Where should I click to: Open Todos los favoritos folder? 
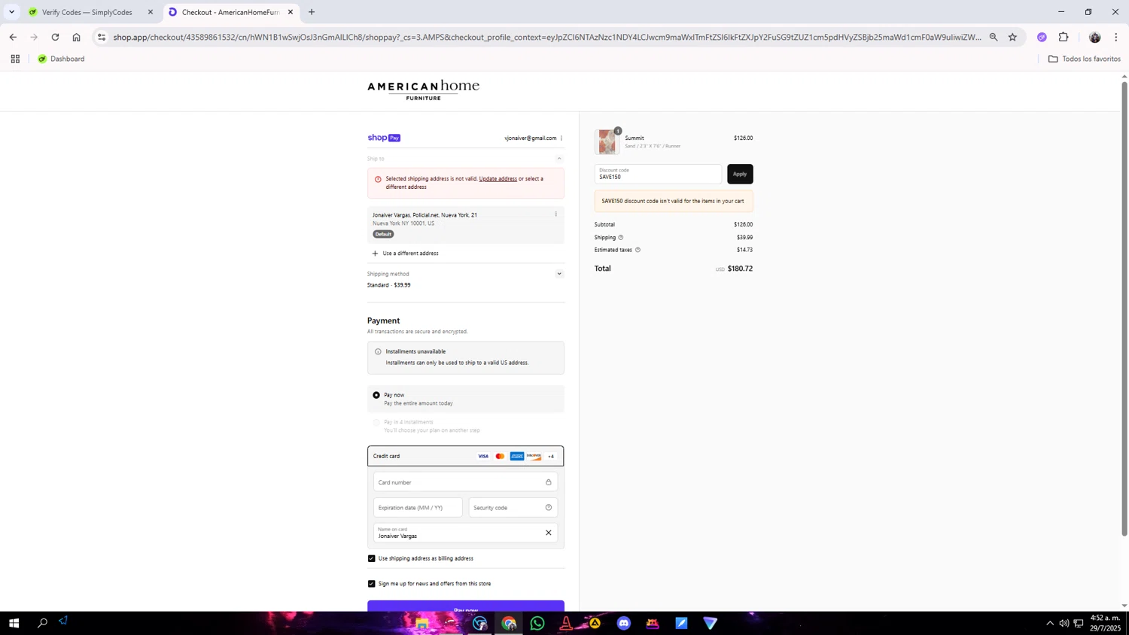pyautogui.click(x=1085, y=59)
